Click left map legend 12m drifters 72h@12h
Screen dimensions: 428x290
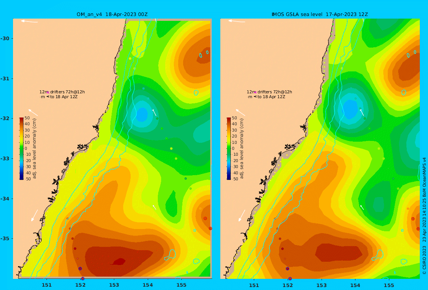click(62, 92)
